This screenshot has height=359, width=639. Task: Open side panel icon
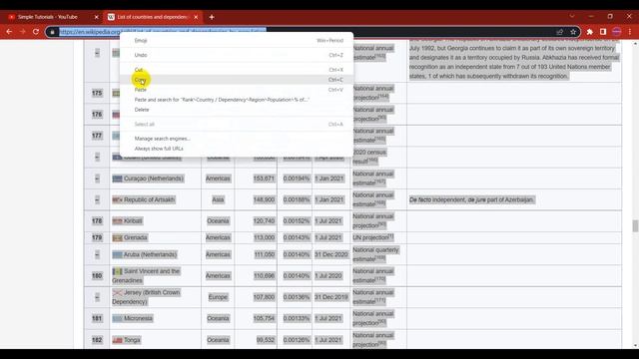pyautogui.click(x=603, y=32)
